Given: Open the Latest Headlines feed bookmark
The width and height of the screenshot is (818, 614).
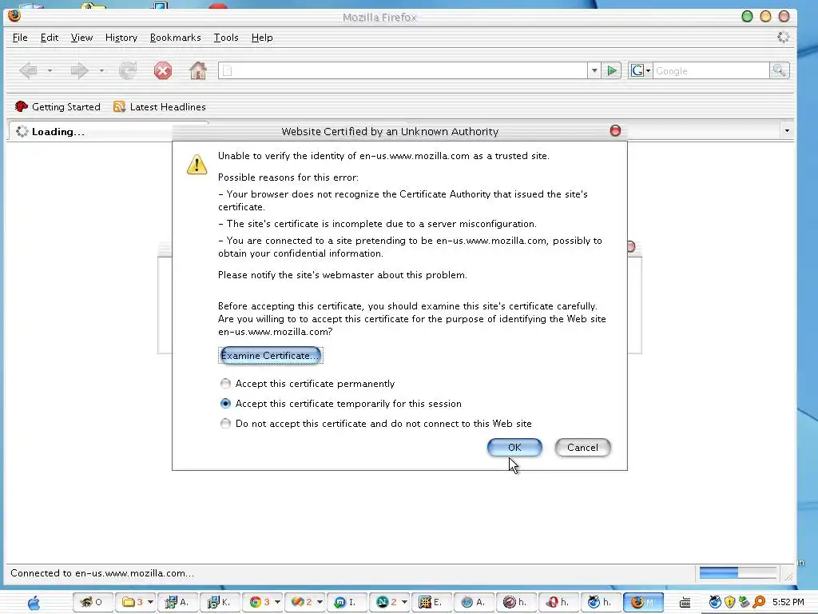Looking at the screenshot, I should click(160, 106).
